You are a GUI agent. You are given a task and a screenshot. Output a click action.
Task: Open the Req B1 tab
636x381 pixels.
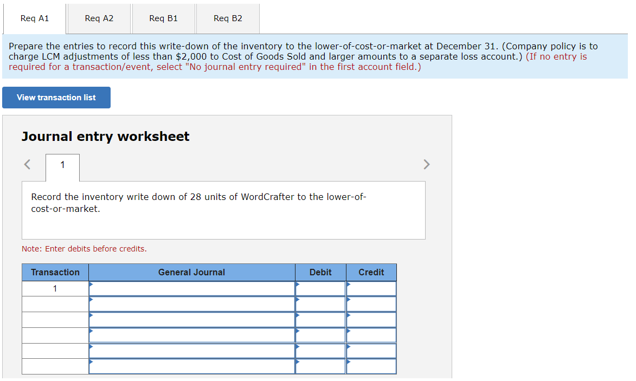click(x=163, y=18)
